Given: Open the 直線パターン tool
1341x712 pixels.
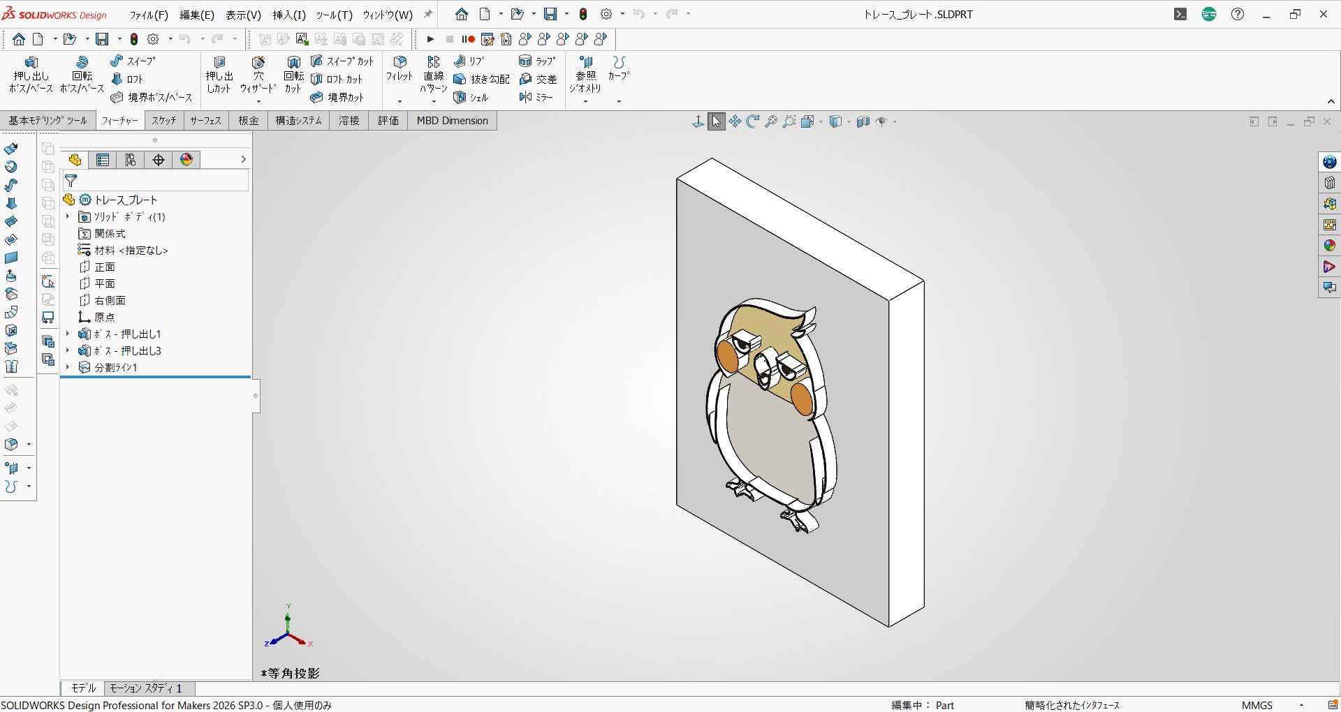Looking at the screenshot, I should pyautogui.click(x=434, y=75).
